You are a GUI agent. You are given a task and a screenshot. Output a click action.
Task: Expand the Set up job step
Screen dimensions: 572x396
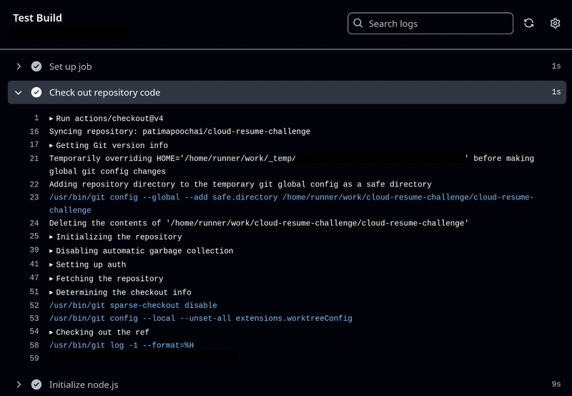pos(19,66)
